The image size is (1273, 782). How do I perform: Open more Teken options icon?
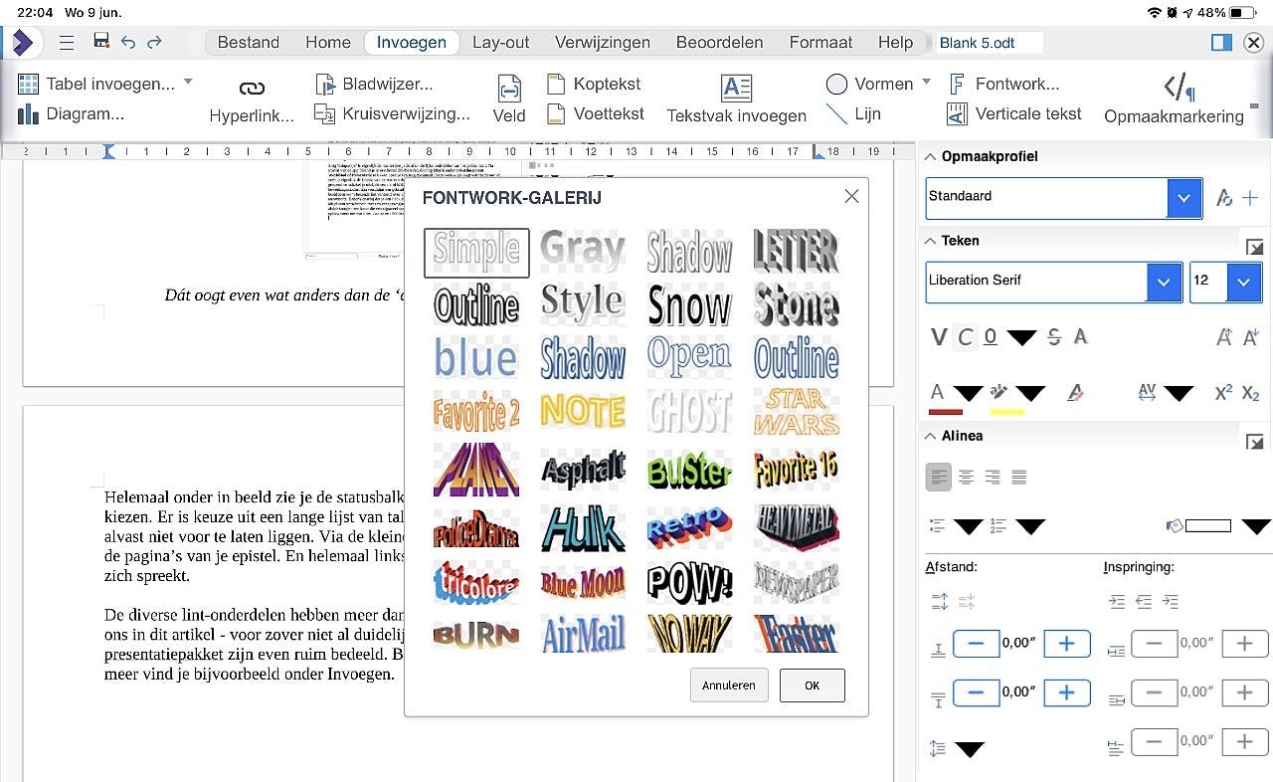1255,247
